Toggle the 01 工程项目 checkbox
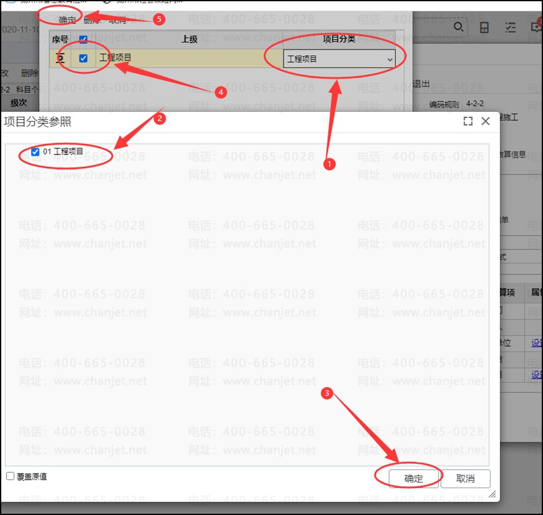The image size is (543, 515). (x=35, y=152)
